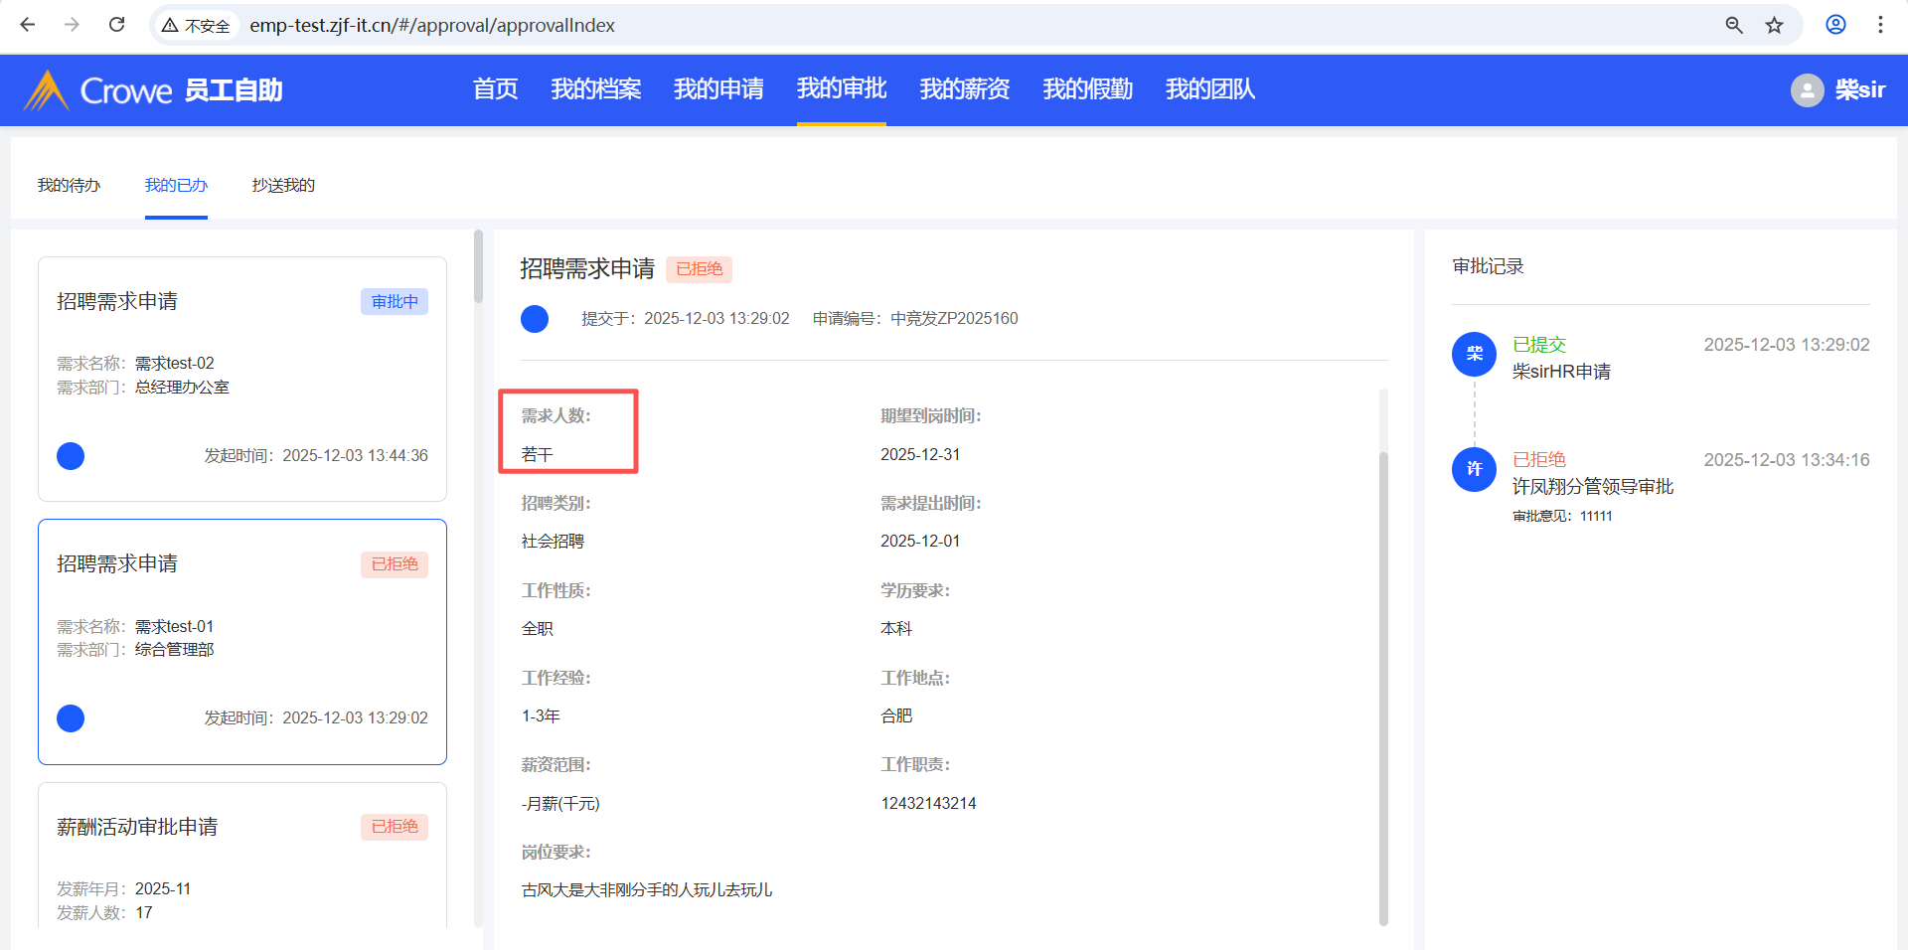Open the not-secure site info warning
Image resolution: width=1908 pixels, height=950 pixels.
pos(196,25)
